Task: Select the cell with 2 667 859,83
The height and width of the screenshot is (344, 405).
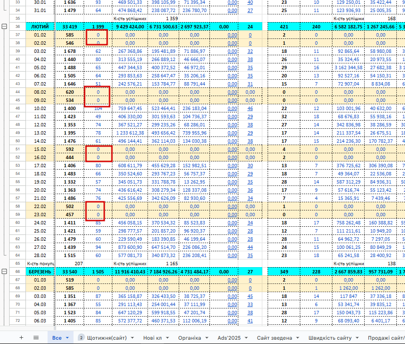Action: point(348,271)
